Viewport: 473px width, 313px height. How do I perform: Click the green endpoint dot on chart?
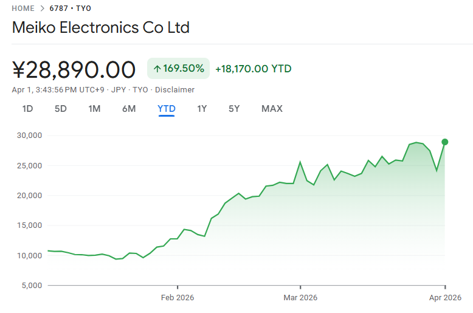(x=445, y=142)
